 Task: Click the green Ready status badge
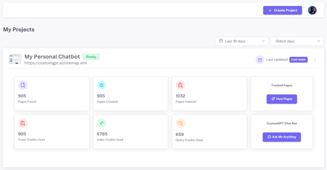pos(91,57)
